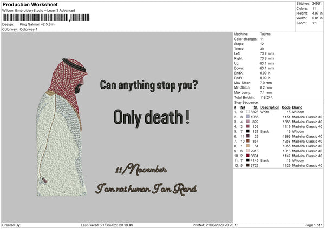Click the 'EndX:' label

238,73
